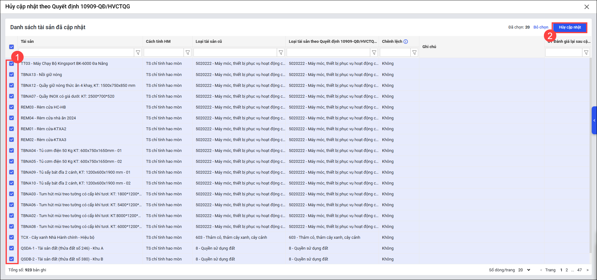Go to the next page arrow
The height and width of the screenshot is (280, 597).
587,270
